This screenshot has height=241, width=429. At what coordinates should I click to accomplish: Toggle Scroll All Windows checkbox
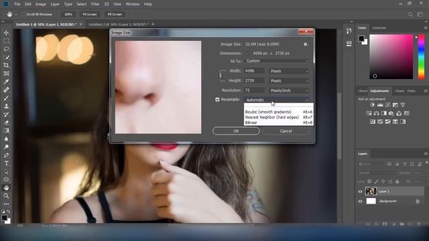point(23,14)
